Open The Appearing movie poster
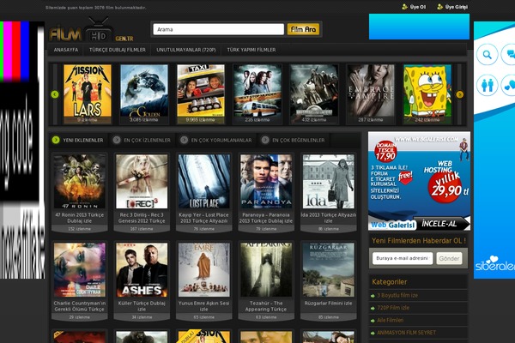515x343 pixels. [266, 270]
